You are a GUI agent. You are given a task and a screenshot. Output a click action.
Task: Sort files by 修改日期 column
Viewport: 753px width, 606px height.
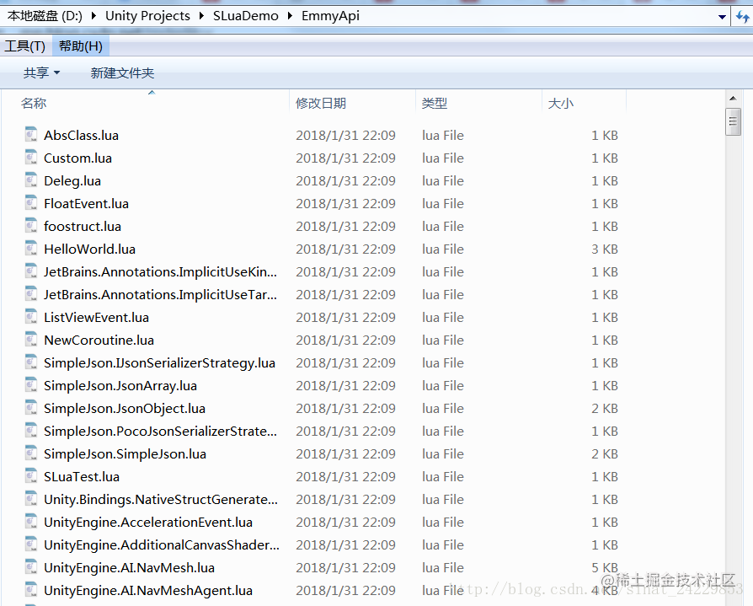click(x=318, y=102)
